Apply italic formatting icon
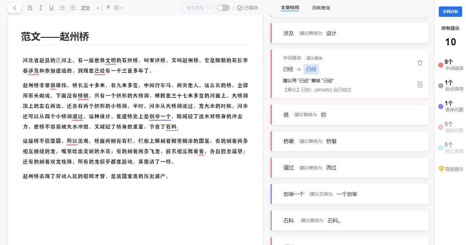The width and height of the screenshot is (466, 245). (x=41, y=8)
